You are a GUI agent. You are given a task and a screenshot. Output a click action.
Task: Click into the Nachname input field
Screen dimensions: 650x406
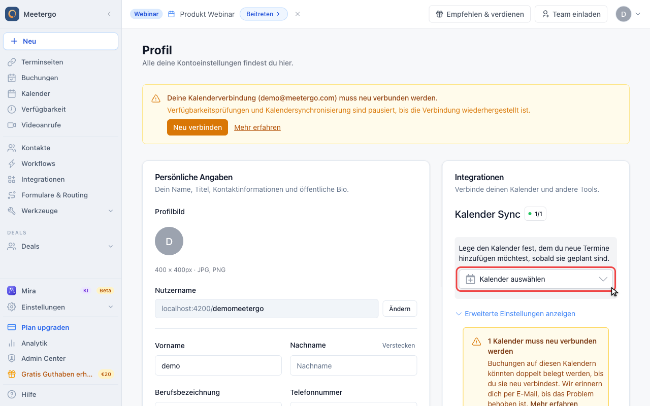[x=353, y=365]
